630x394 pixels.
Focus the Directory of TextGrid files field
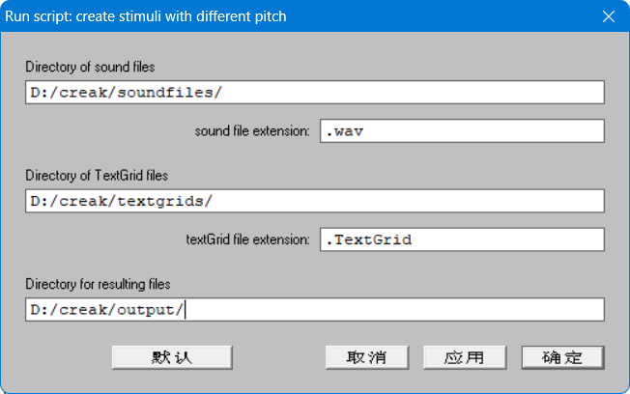click(315, 201)
